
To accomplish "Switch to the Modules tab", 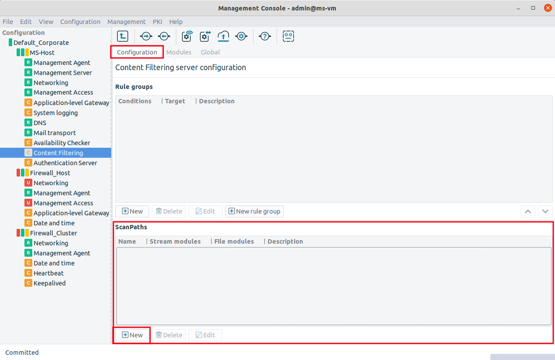I will coord(179,52).
